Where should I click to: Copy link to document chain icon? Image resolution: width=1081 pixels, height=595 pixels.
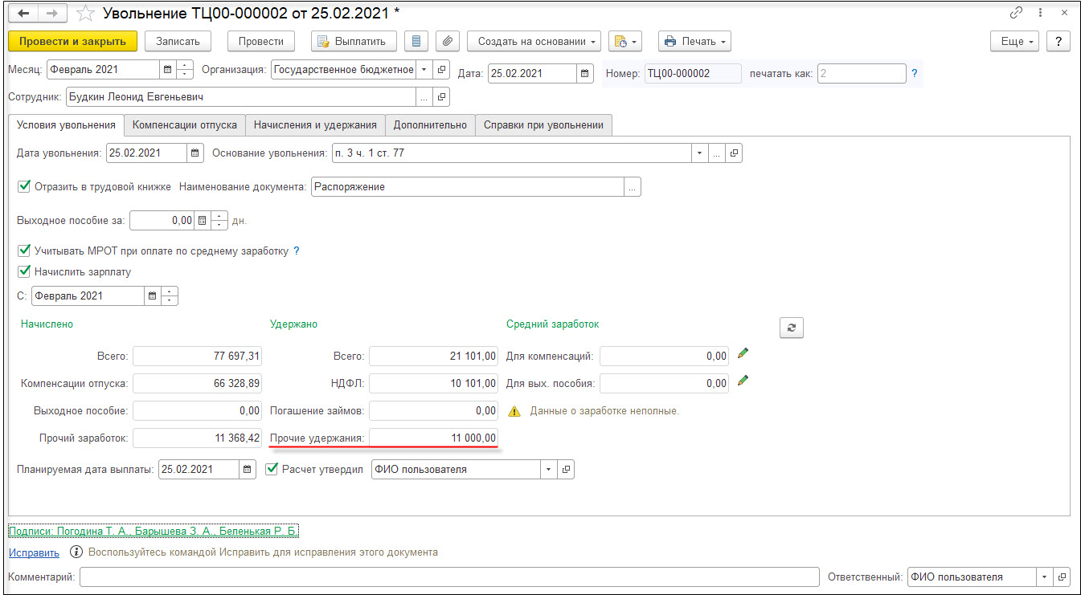click(x=1016, y=14)
